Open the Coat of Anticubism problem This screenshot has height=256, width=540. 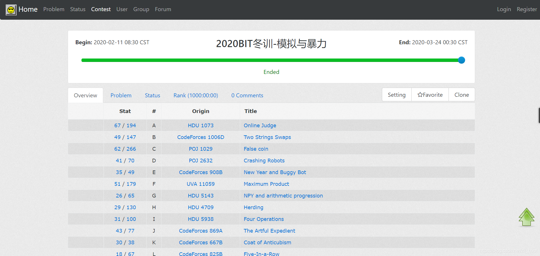pos(267,242)
